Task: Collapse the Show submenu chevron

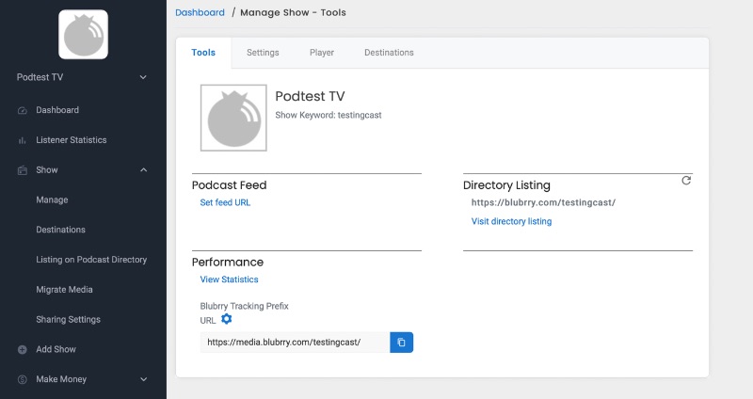Action: (144, 170)
